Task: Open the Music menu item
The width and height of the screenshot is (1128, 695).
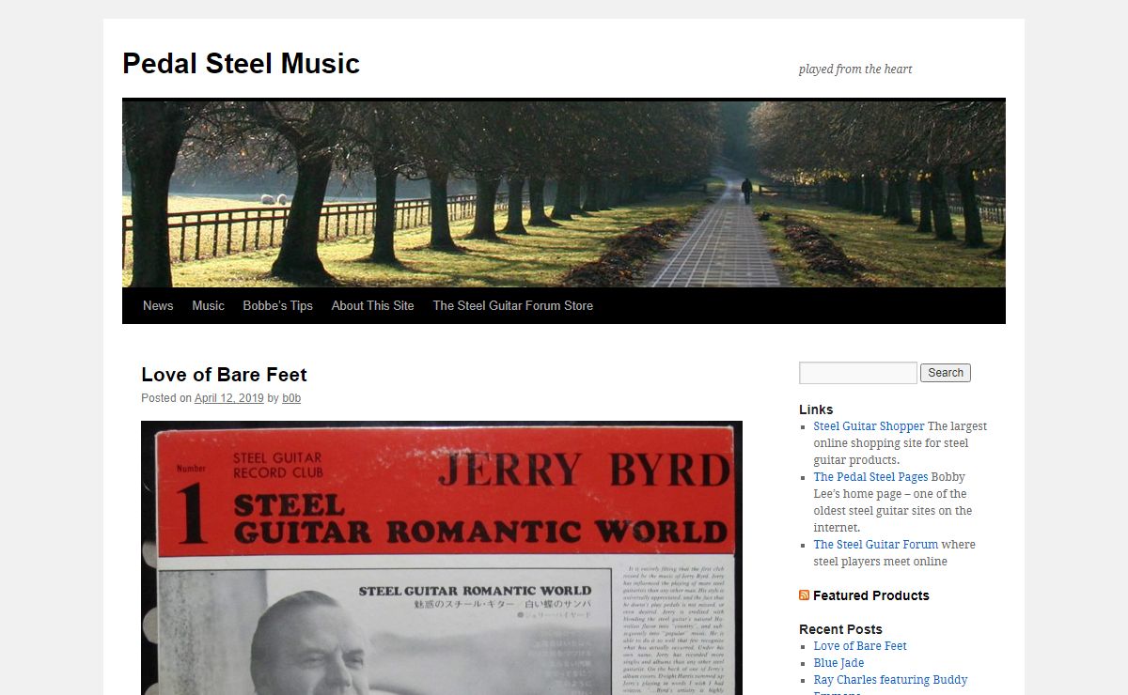Action: 208,305
